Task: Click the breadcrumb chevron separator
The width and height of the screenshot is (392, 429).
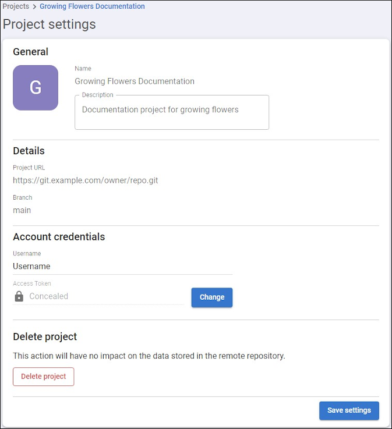Action: [x=34, y=6]
